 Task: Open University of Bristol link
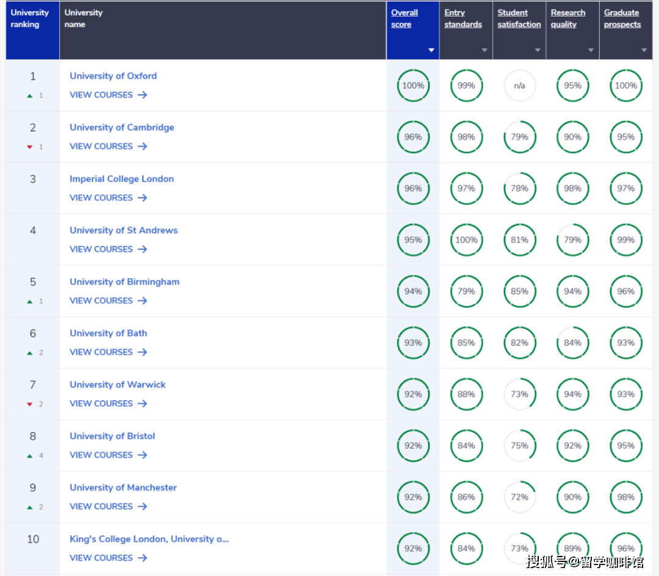point(112,436)
